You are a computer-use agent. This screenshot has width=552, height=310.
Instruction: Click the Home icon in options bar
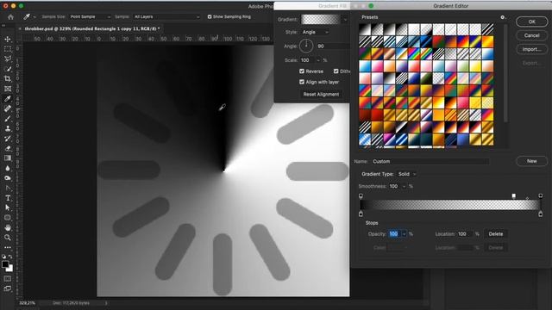click(10, 17)
